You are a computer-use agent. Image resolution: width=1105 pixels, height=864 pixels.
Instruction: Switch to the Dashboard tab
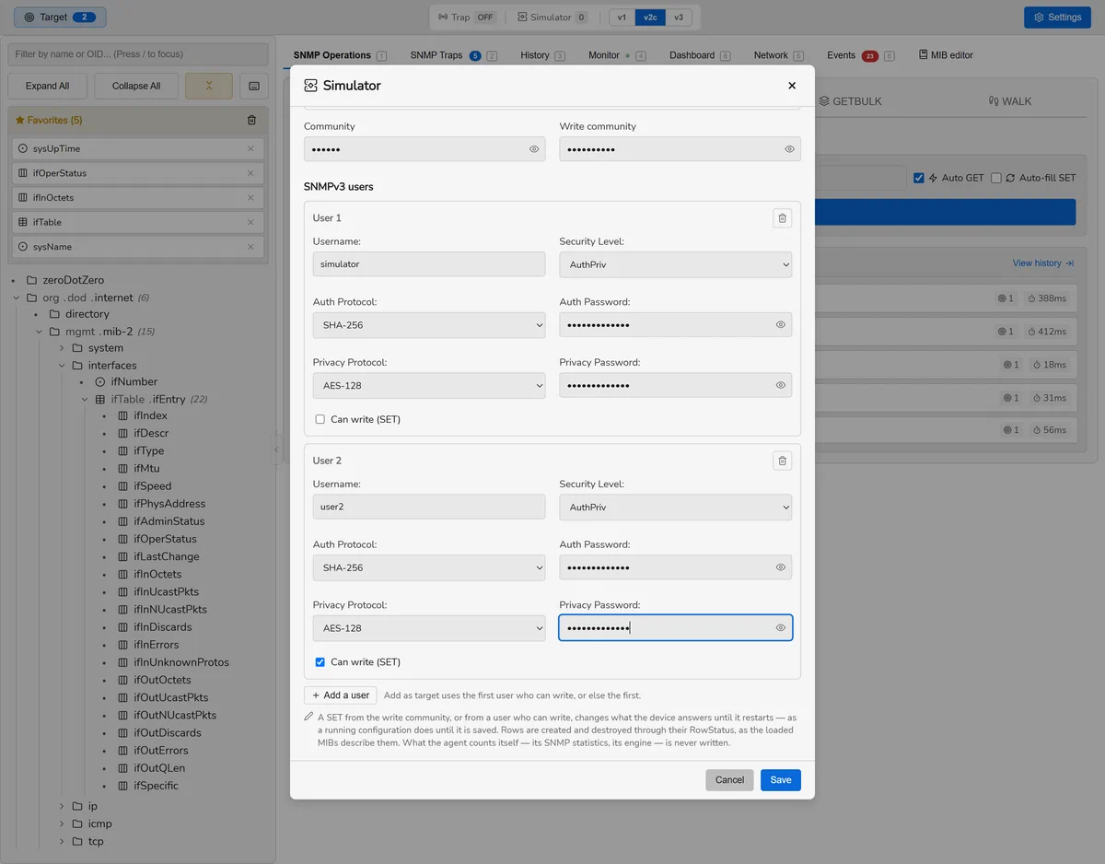(700, 55)
